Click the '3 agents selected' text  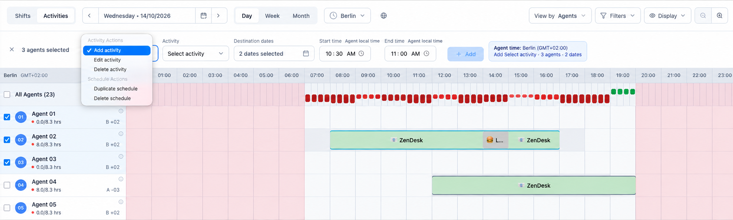coord(45,50)
